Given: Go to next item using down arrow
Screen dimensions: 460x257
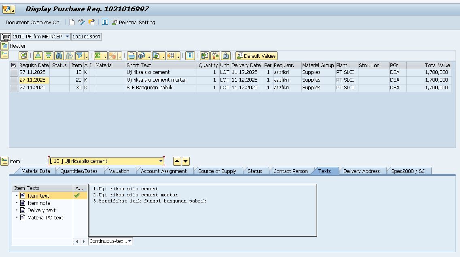Looking at the screenshot, I should [x=186, y=161].
